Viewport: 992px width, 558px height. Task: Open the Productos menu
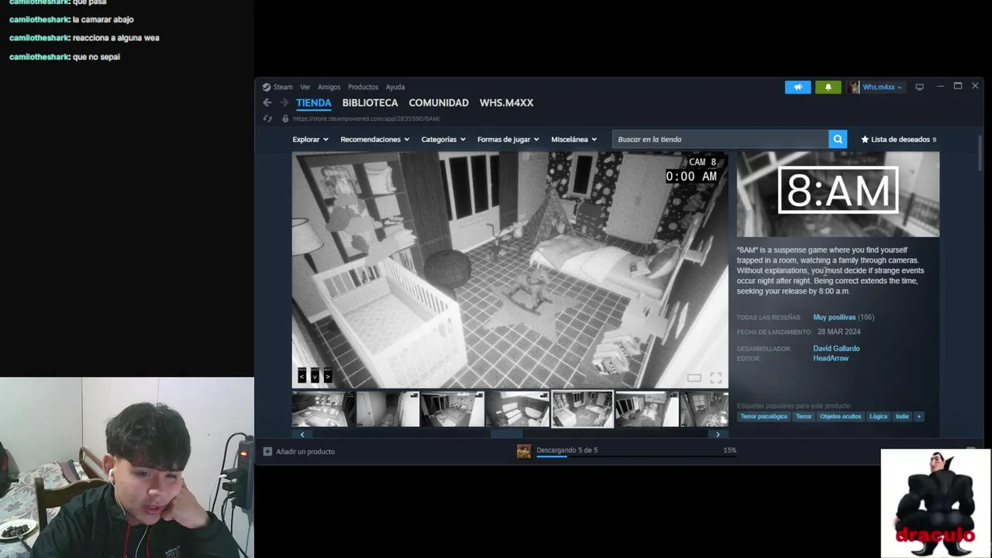[x=363, y=87]
